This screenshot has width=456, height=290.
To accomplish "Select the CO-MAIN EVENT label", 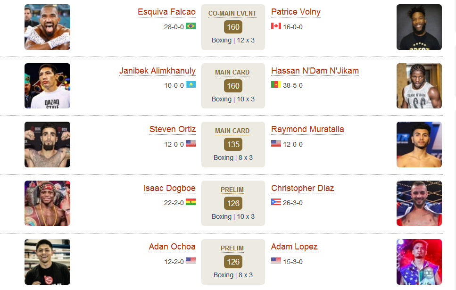I will pyautogui.click(x=232, y=13).
